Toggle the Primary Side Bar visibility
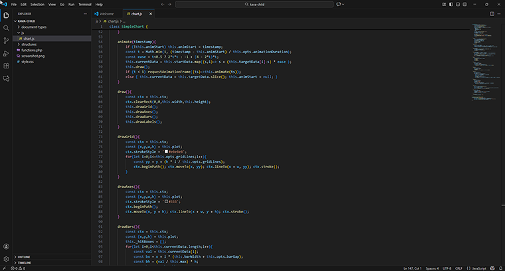Image resolution: width=505 pixels, height=271 pixels. [451, 5]
